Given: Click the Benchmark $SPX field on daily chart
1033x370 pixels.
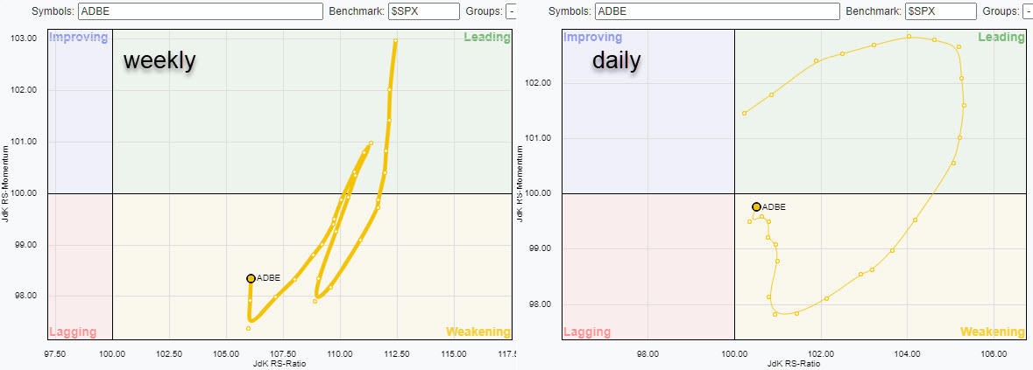Looking at the screenshot, I should (x=940, y=11).
